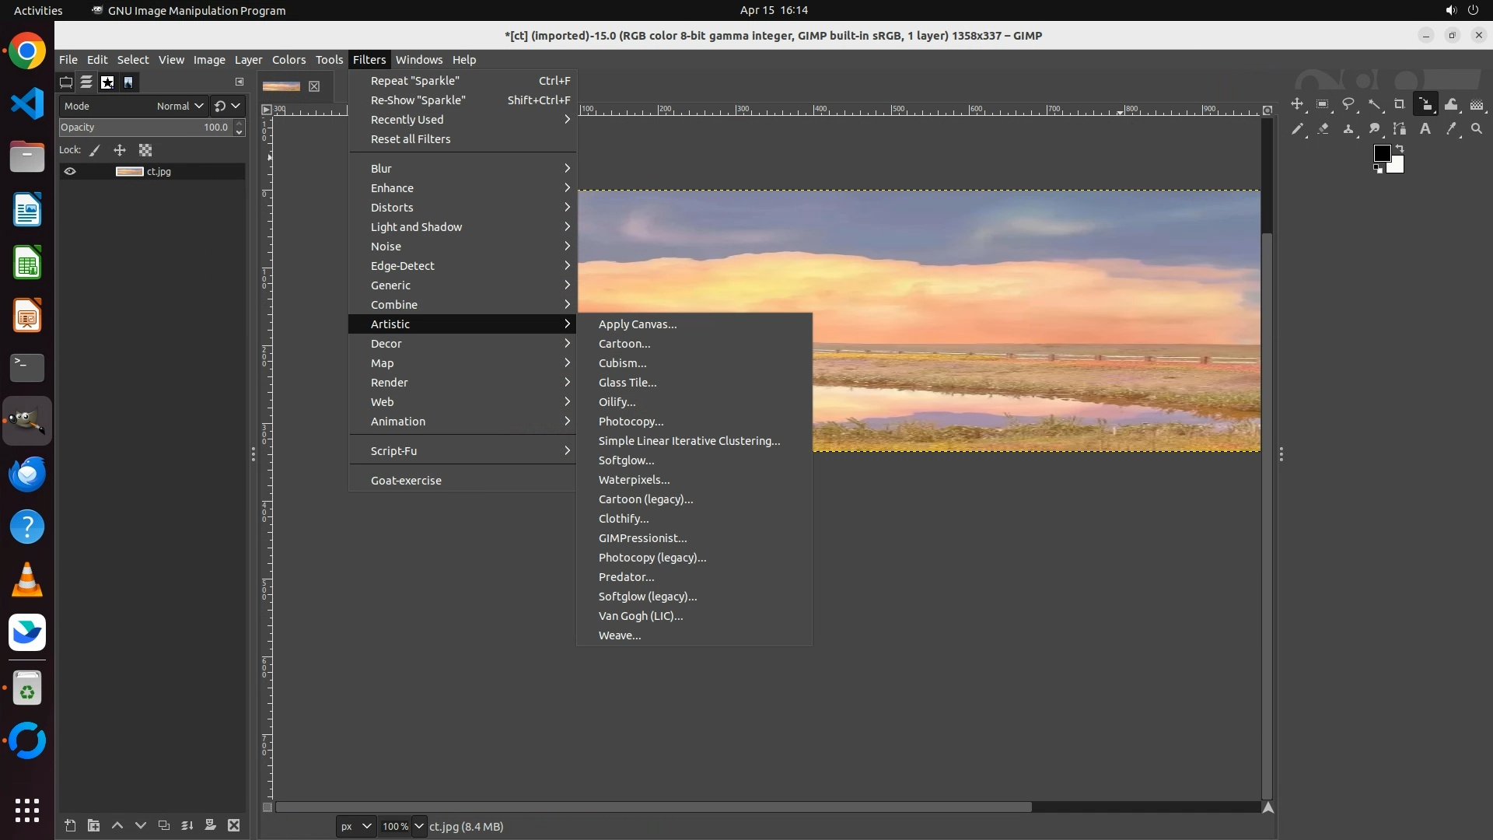Hide the ct.jpg layer eye icon
Image resolution: width=1493 pixels, height=840 pixels.
[x=70, y=171]
